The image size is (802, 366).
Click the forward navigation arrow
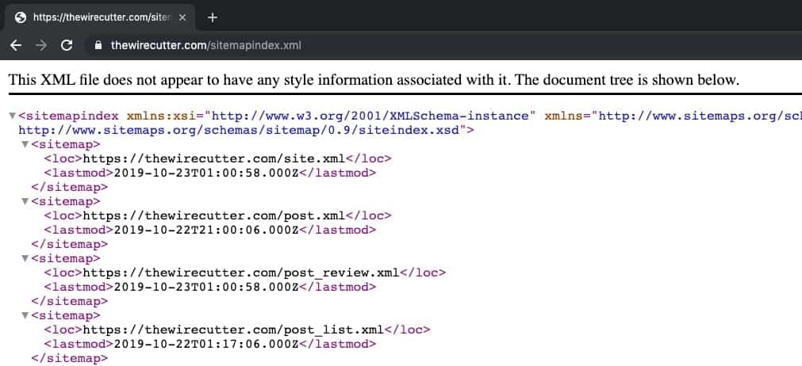40,45
